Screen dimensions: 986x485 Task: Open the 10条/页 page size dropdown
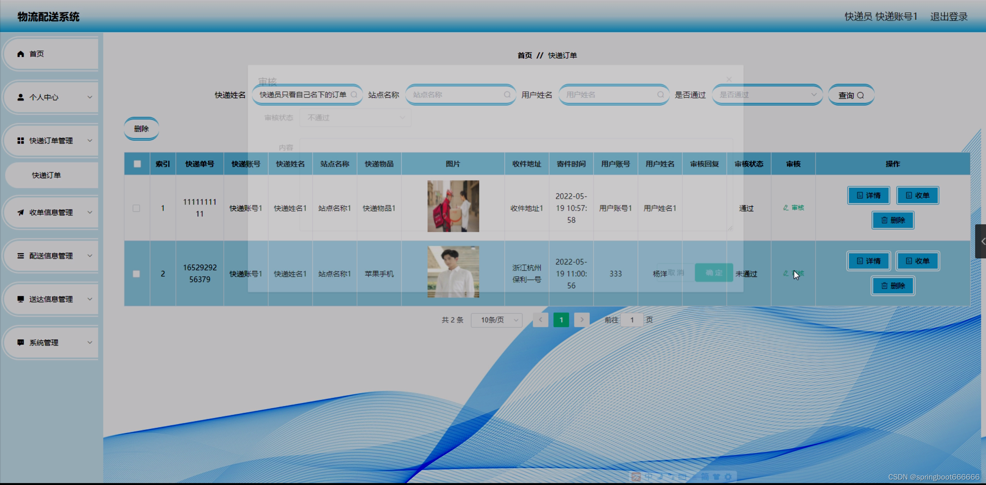(496, 320)
